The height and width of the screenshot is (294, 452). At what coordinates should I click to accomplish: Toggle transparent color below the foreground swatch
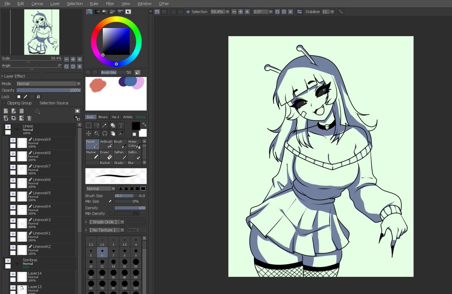[134, 134]
